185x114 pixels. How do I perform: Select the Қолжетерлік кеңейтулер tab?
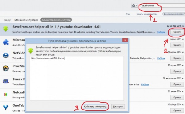56,20
